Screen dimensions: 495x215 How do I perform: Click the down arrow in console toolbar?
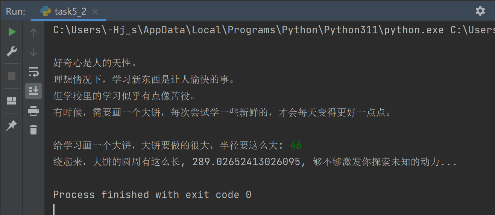click(33, 52)
